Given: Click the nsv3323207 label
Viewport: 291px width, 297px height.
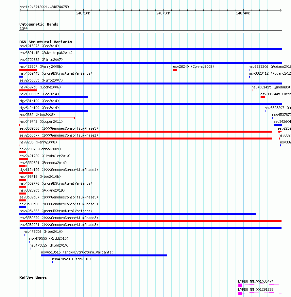Looking at the screenshot, I should 278,108.
